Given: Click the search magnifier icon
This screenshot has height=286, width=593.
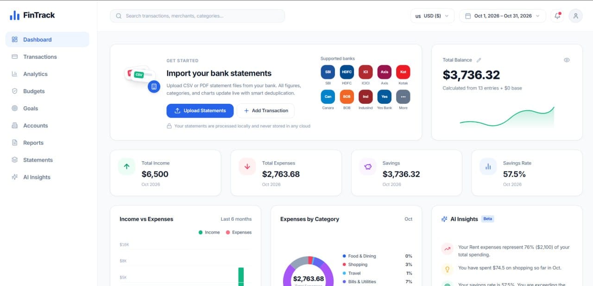Looking at the screenshot, I should [x=119, y=16].
